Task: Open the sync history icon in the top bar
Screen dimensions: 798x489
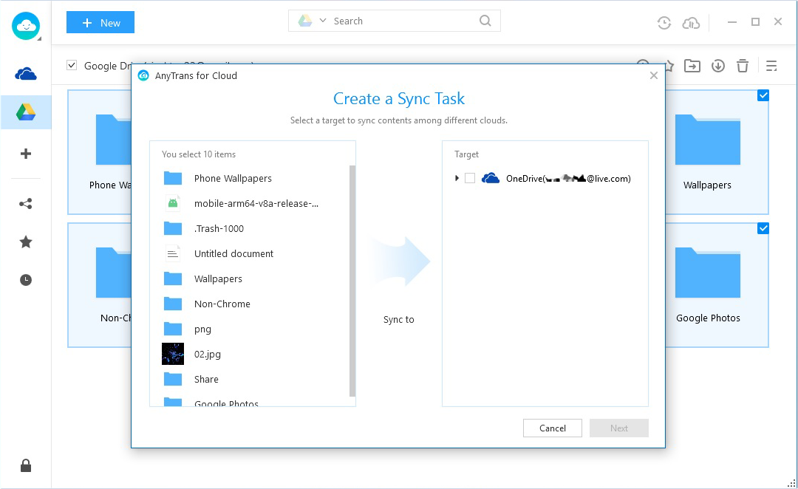Action: click(x=664, y=22)
